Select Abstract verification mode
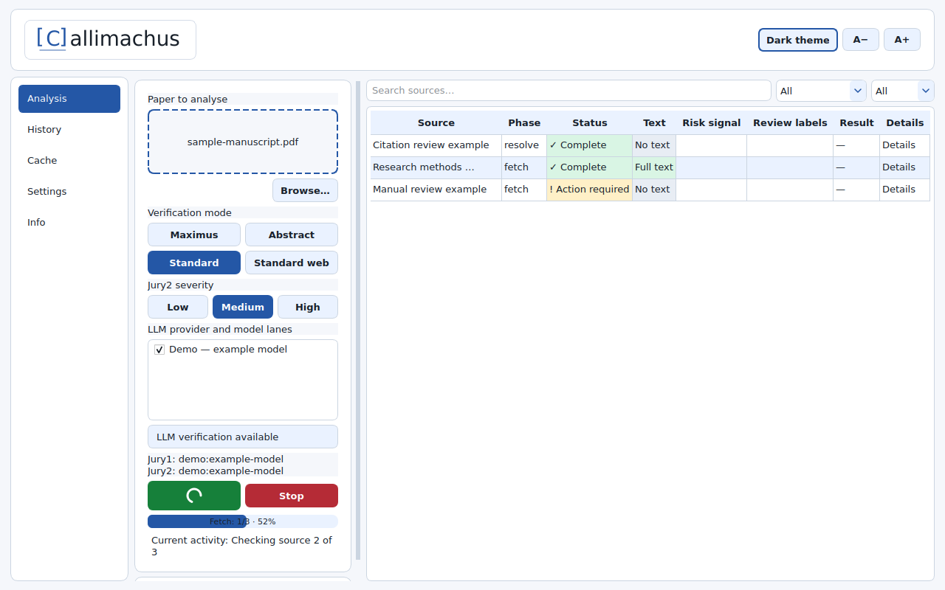Viewport: 945px width, 590px height. point(292,235)
